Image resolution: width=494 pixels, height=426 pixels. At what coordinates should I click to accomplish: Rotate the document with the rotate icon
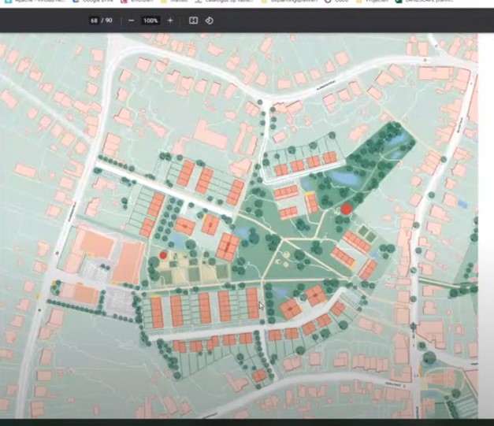[x=210, y=20]
